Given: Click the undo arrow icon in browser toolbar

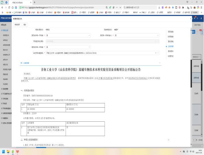Looking at the screenshot, I should (x=191, y=7).
